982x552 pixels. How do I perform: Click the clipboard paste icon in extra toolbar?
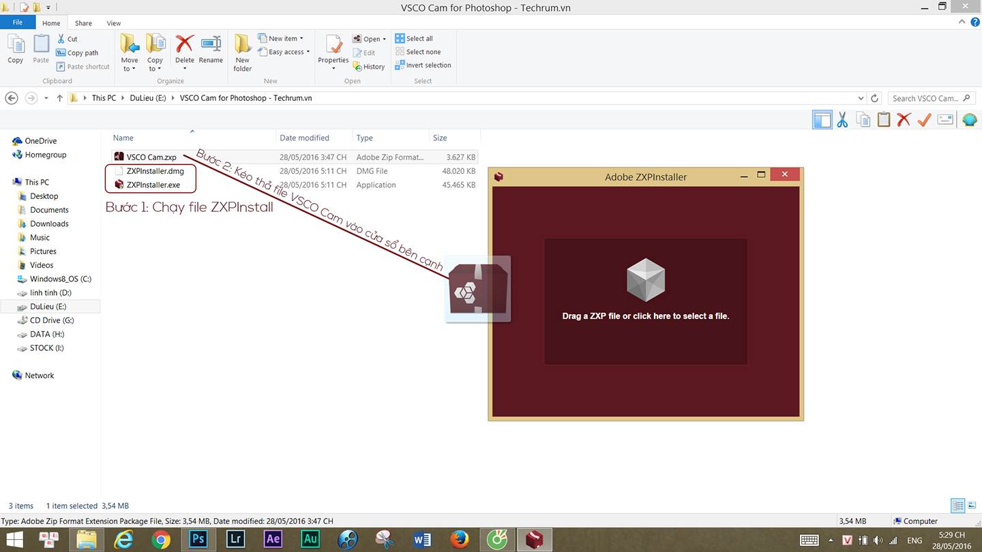point(884,120)
